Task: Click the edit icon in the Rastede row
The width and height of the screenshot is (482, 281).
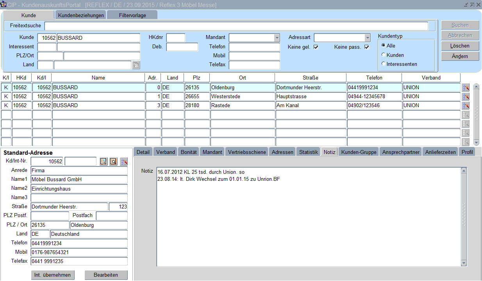Action: [x=465, y=106]
